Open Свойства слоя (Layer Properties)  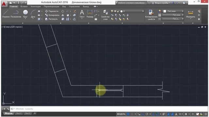[x=105, y=15]
